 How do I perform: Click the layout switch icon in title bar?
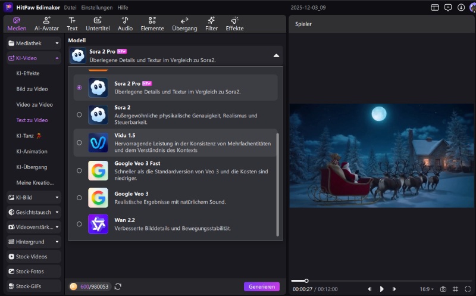435,8
